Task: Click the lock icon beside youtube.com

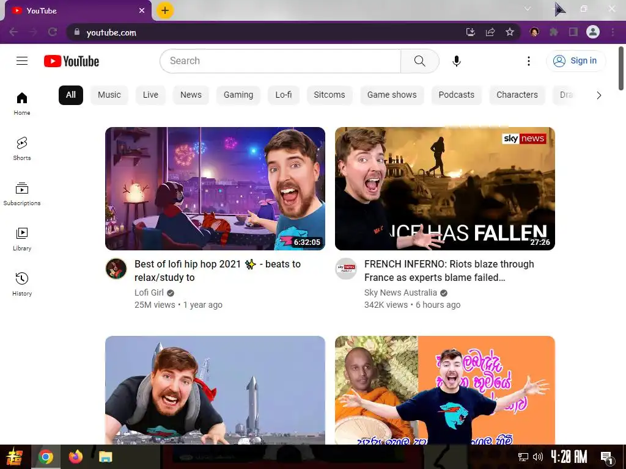Action: pos(77,32)
